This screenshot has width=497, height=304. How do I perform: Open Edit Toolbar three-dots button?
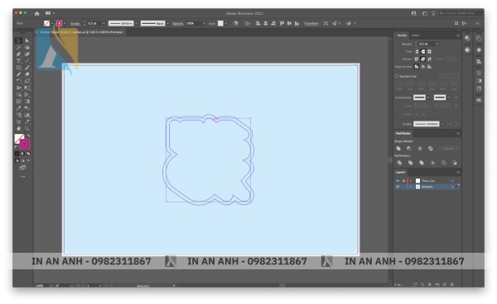[x=23, y=177]
